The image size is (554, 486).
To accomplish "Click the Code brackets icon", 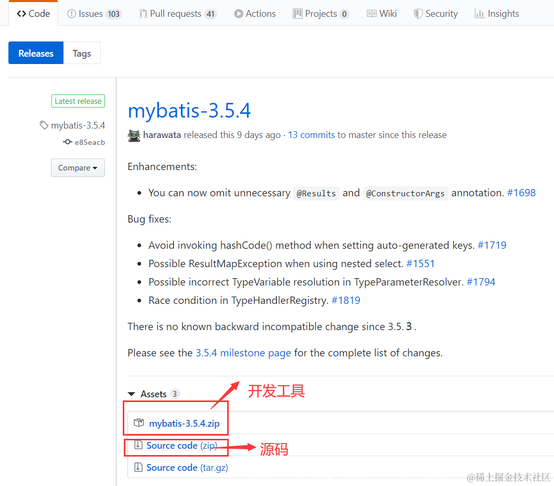I will click(x=21, y=14).
